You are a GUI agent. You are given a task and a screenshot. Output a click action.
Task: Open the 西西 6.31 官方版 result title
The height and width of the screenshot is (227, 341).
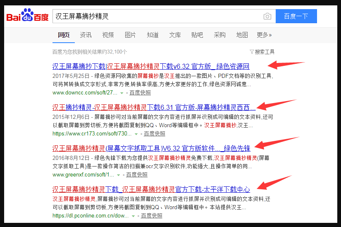tap(154, 107)
